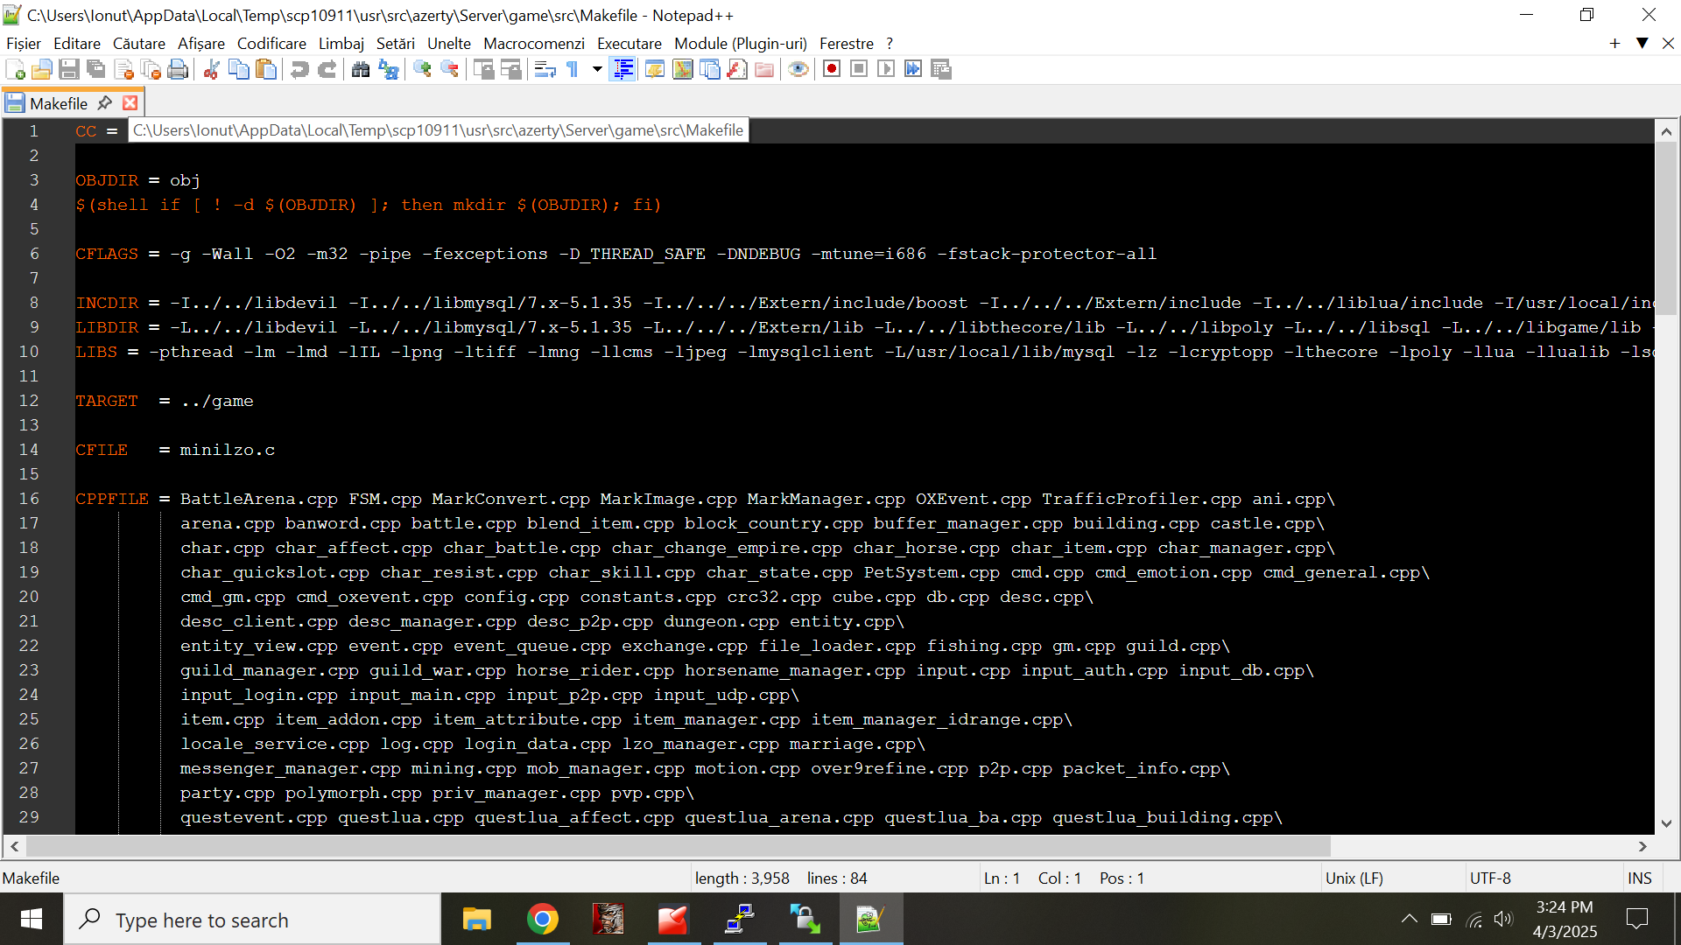Viewport: 1681px width, 945px height.
Task: Open the Codificare menu
Action: click(271, 44)
